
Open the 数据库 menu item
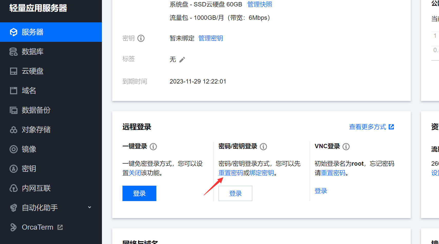[x=51, y=52]
